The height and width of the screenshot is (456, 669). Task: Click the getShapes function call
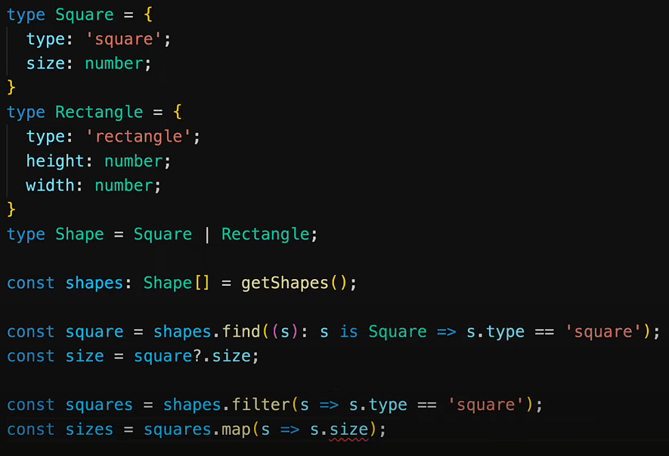pyautogui.click(x=285, y=283)
